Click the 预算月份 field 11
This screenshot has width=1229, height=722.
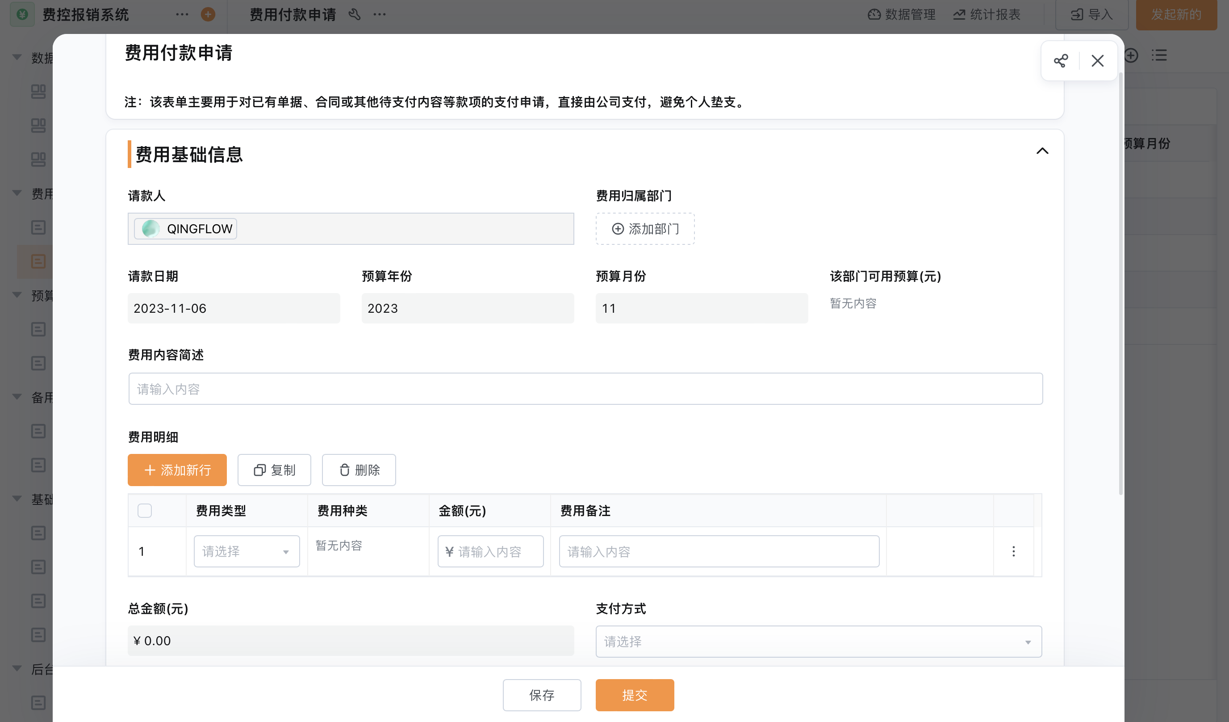pos(701,308)
